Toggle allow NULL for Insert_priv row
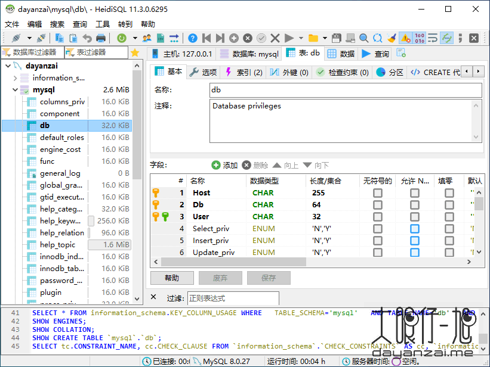 415,241
